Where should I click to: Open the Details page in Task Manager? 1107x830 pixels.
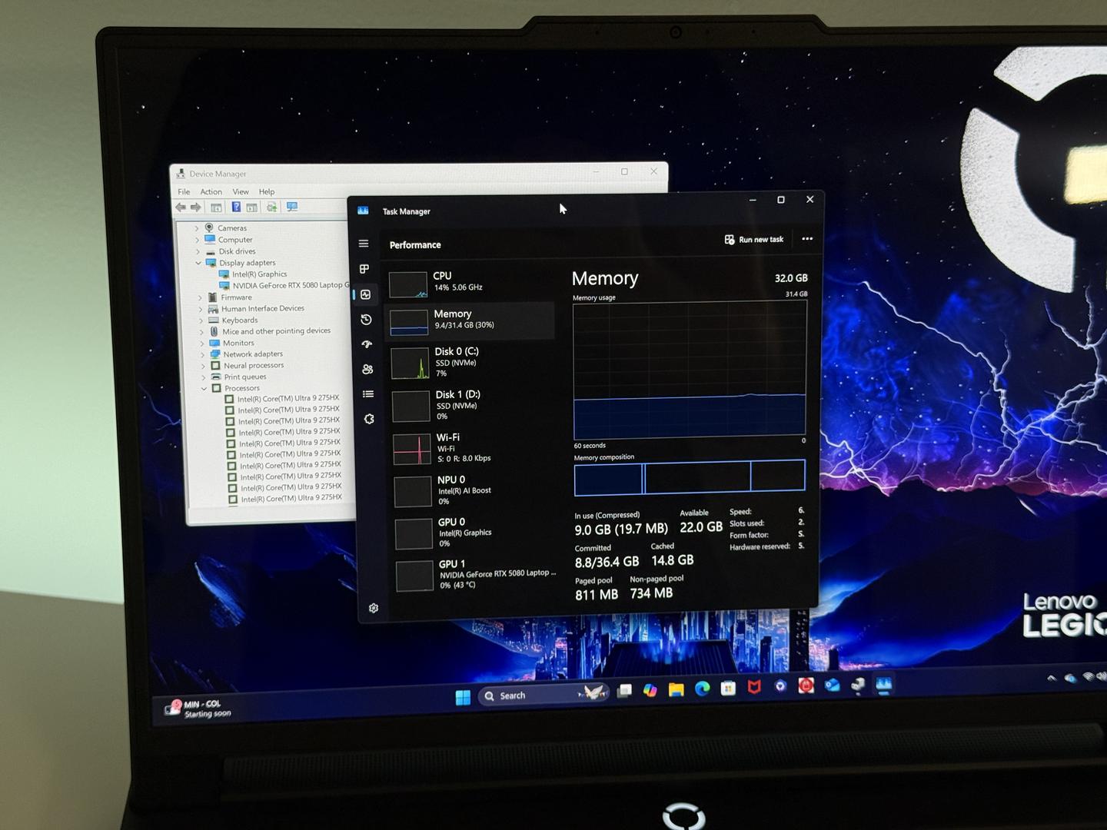(368, 394)
